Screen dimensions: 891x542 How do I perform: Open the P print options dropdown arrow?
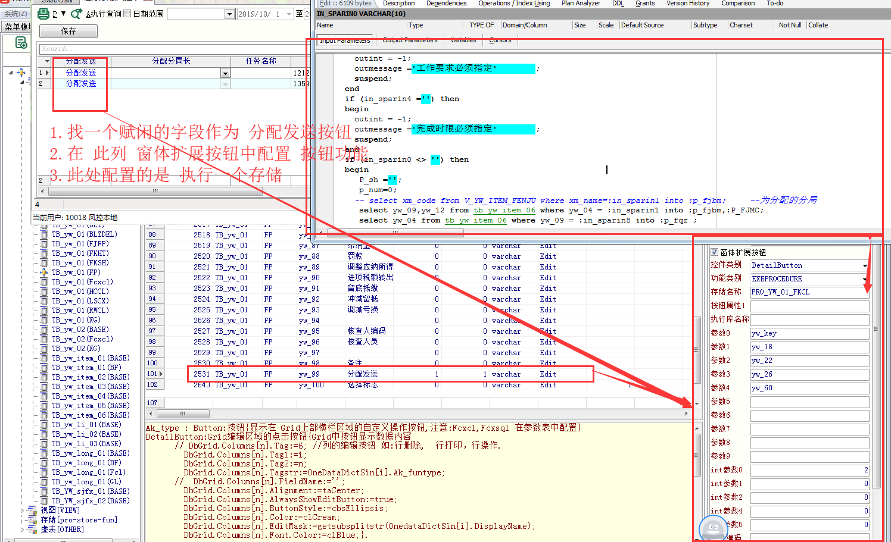click(x=64, y=14)
